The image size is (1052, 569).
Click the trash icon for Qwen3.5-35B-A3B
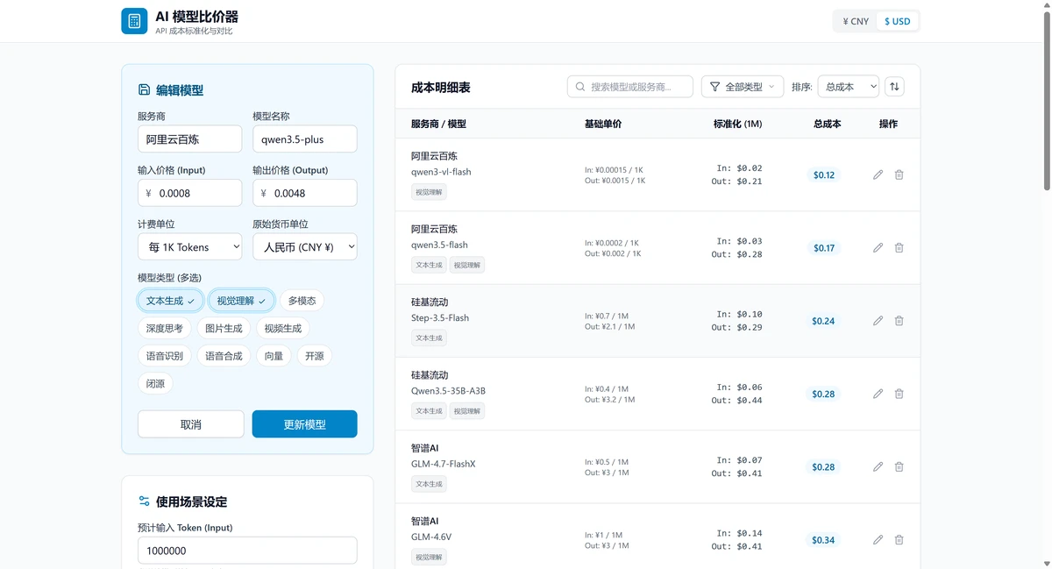pyautogui.click(x=899, y=394)
